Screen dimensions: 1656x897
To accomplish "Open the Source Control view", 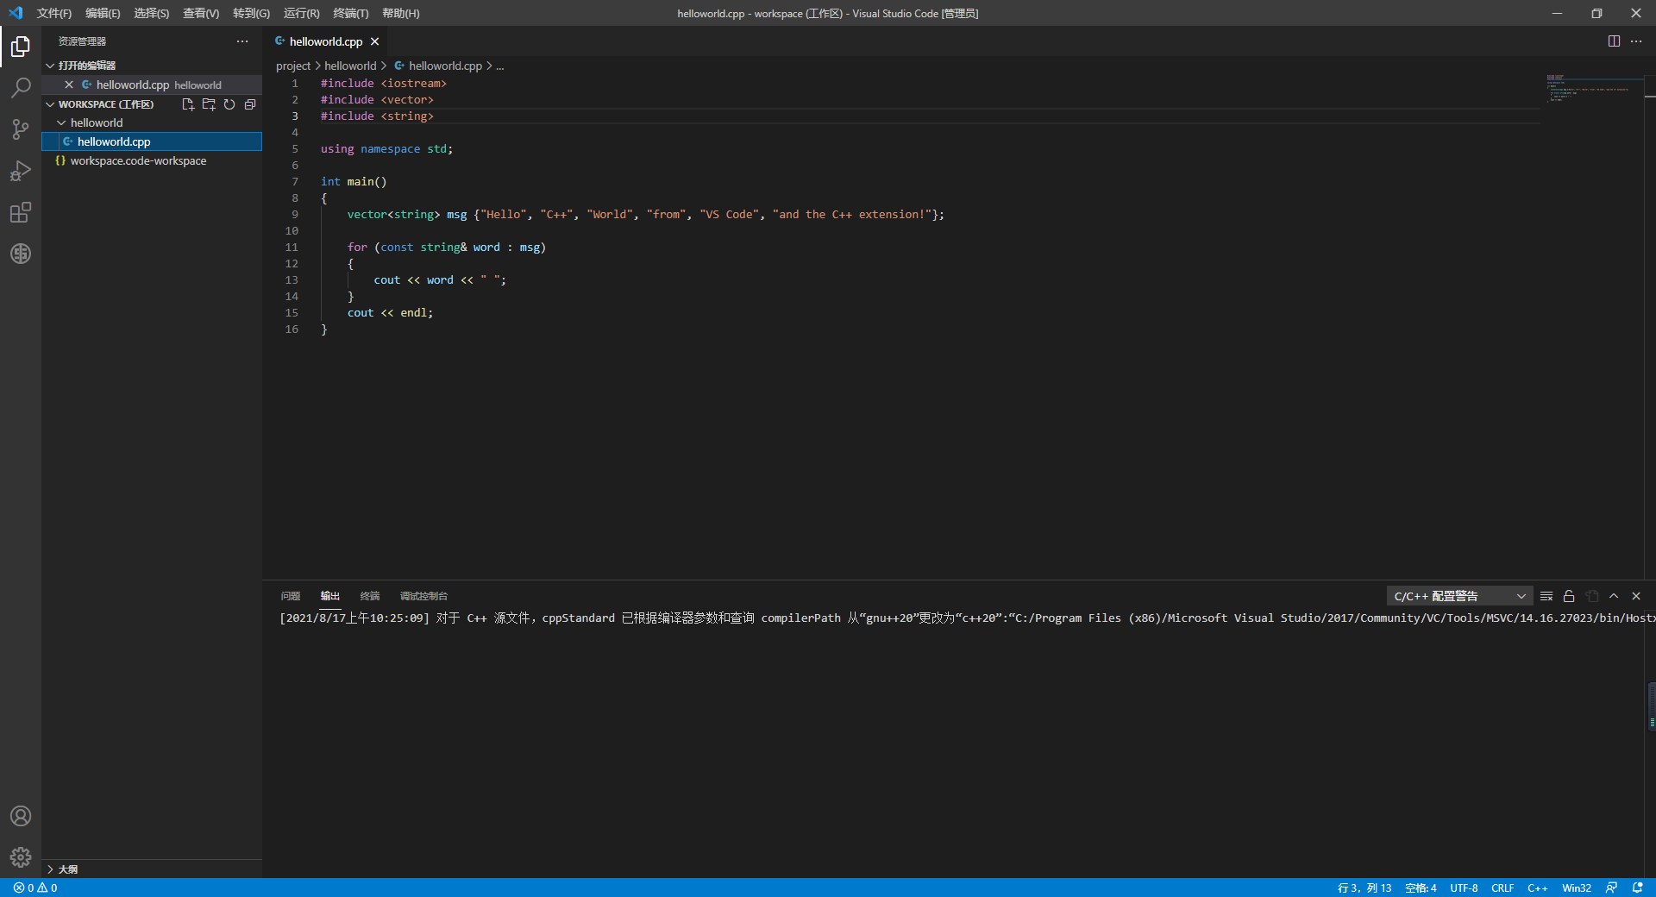I will pyautogui.click(x=21, y=129).
